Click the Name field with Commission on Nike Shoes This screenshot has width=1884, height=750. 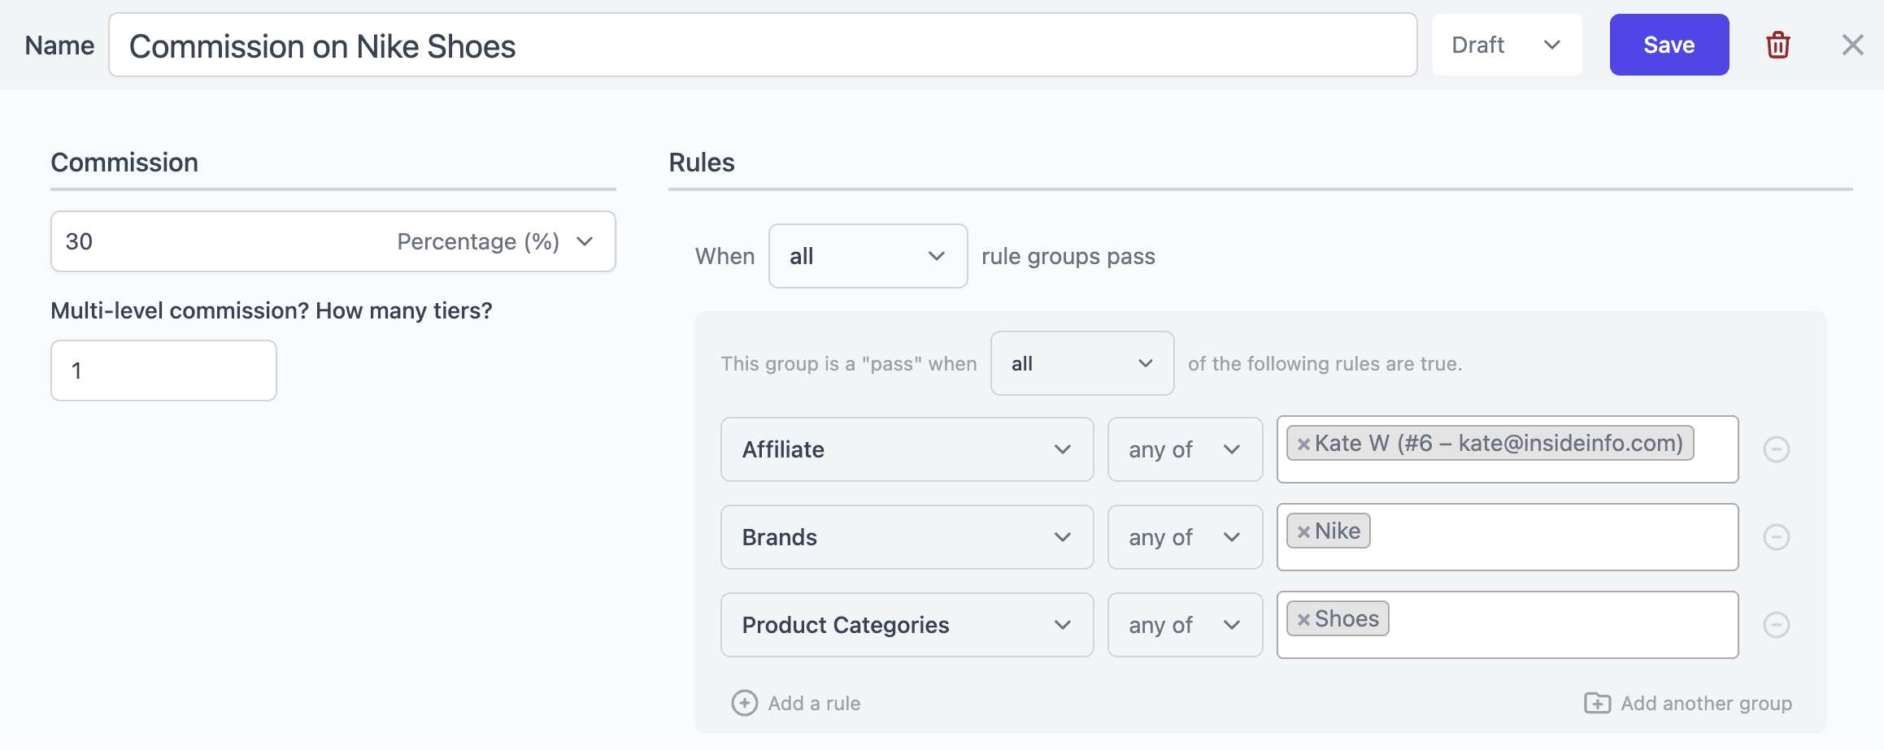pos(762,46)
